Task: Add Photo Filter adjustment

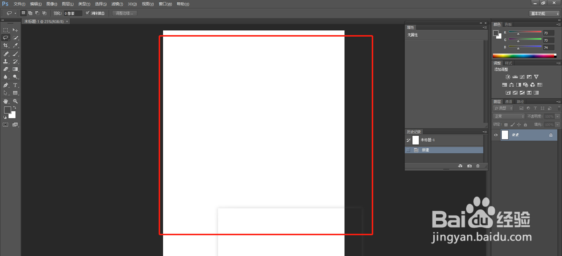Action: 526,85
